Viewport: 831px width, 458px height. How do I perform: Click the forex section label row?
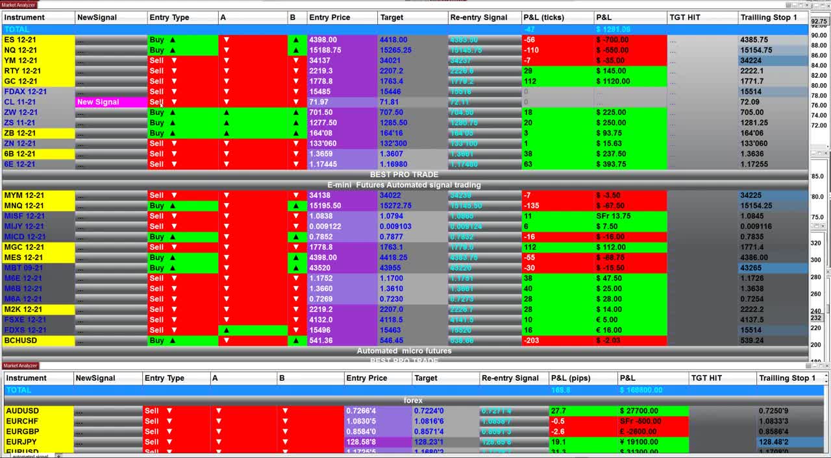coord(413,400)
